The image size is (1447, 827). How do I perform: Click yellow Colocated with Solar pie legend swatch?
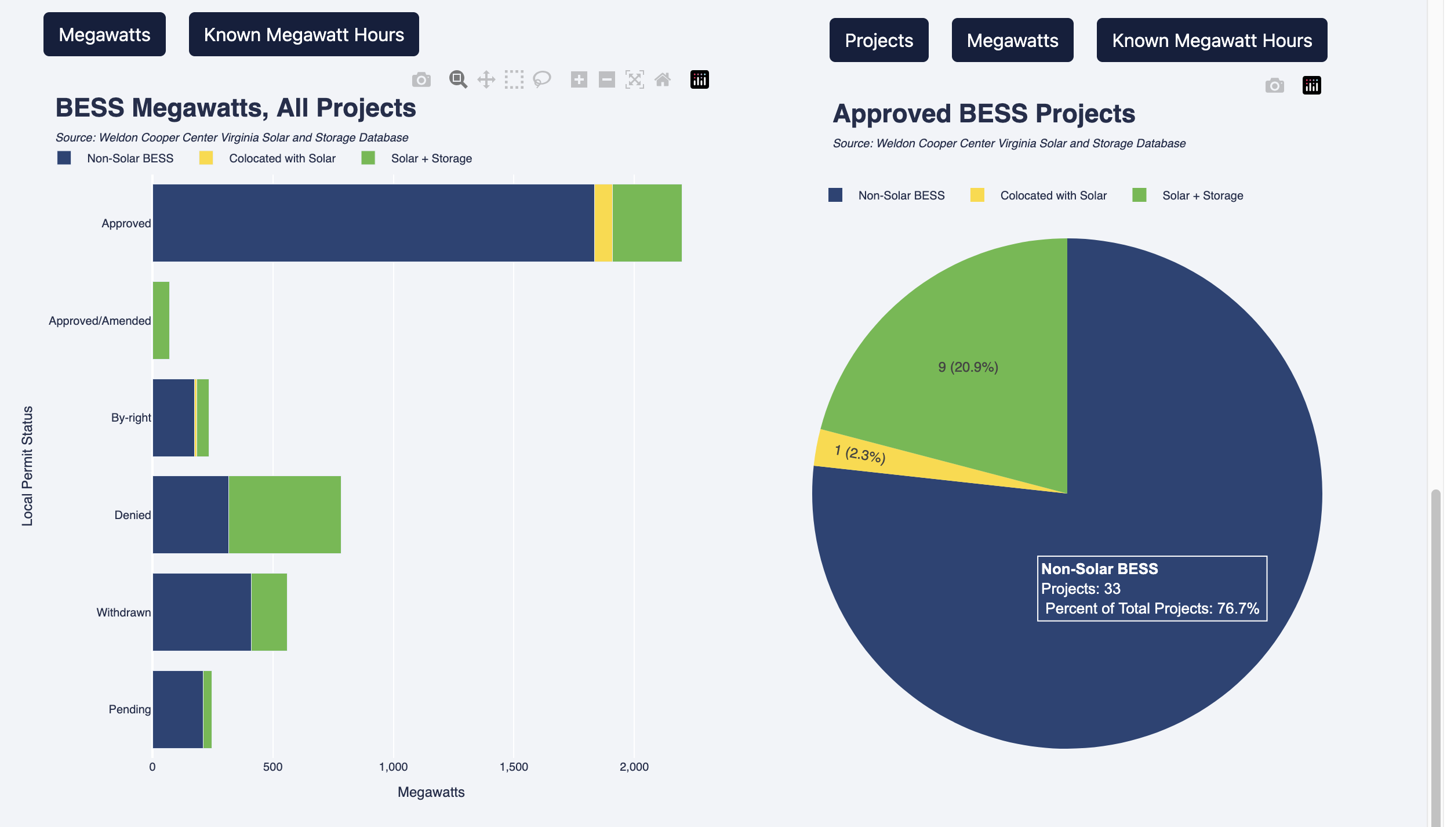[977, 195]
